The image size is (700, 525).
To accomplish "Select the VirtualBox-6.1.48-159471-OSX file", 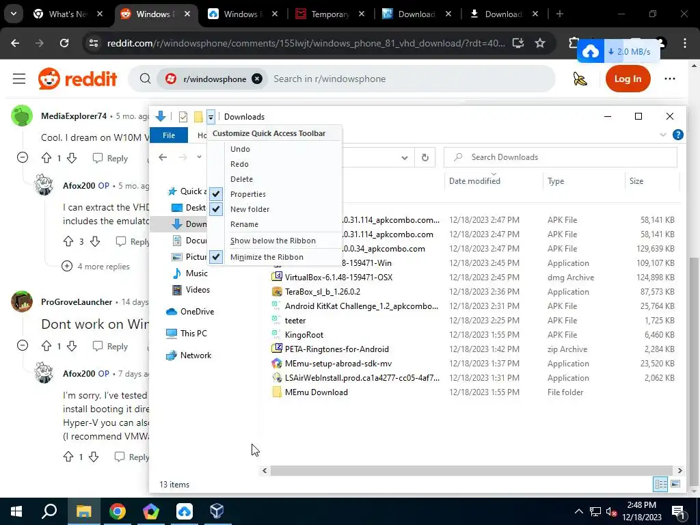I will [x=338, y=278].
